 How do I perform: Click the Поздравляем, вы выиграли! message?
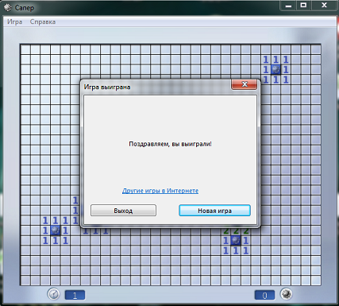pos(170,144)
